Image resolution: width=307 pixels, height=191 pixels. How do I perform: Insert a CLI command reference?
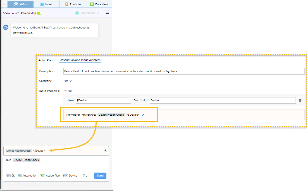pos(11,176)
